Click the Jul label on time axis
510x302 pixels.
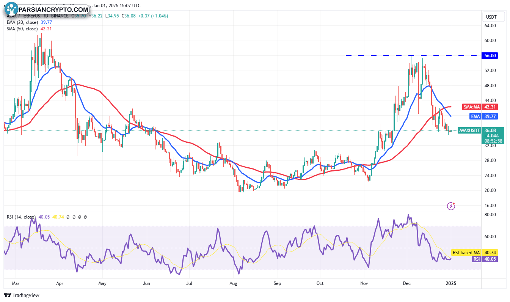(x=190, y=283)
